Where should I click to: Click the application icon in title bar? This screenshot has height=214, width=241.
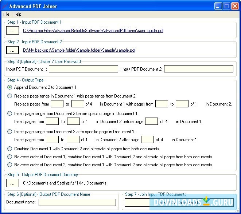coord(5,6)
